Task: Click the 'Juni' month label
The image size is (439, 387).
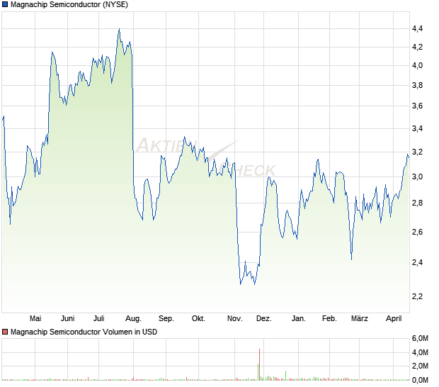Action: (68, 319)
